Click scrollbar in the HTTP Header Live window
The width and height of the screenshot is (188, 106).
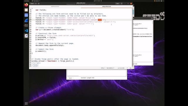[152, 22]
